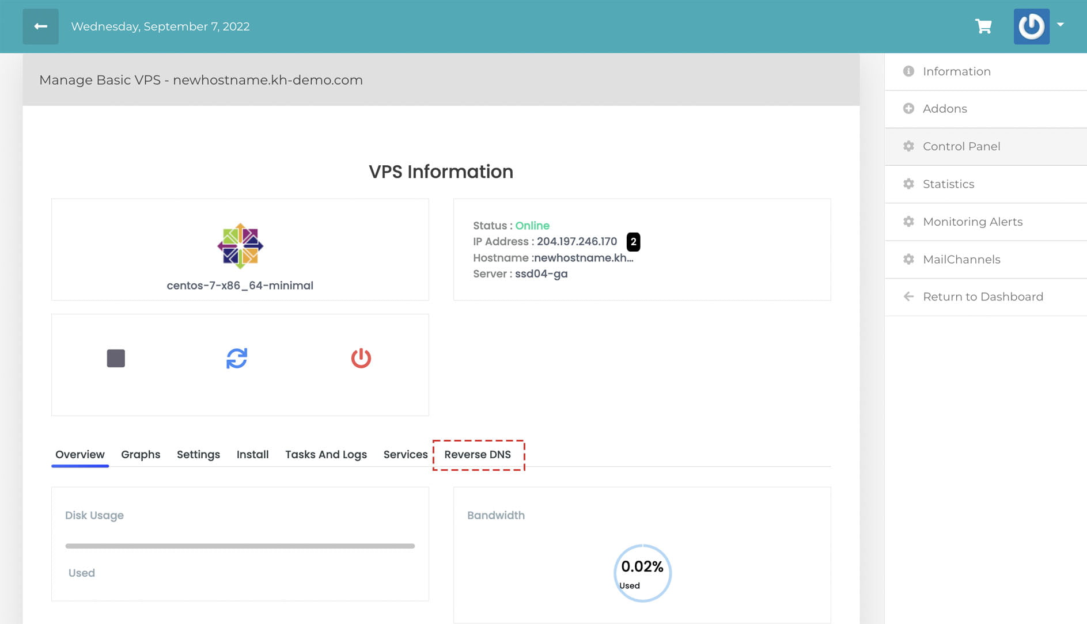Select the Services tab
The height and width of the screenshot is (624, 1087).
(405, 454)
